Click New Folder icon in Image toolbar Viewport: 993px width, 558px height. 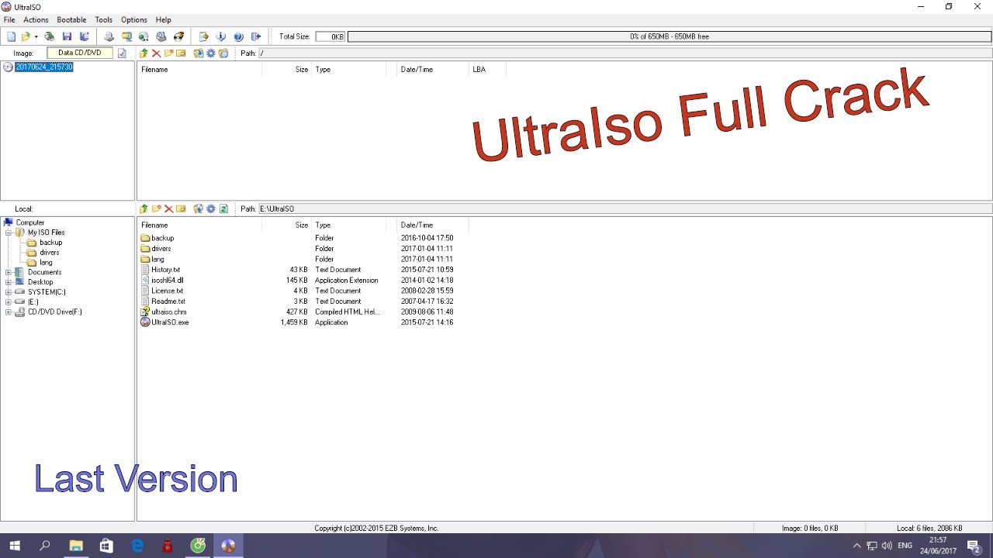168,53
